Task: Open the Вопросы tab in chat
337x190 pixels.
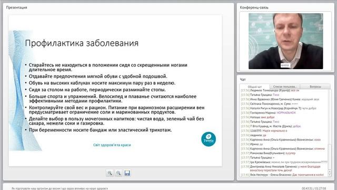Action: click(x=315, y=87)
